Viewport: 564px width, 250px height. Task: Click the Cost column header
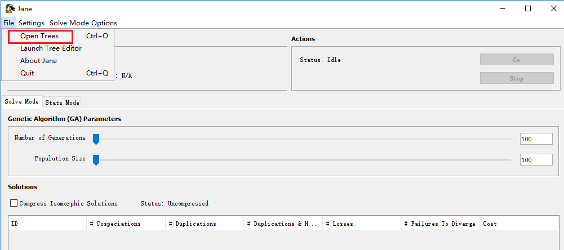tap(519, 224)
